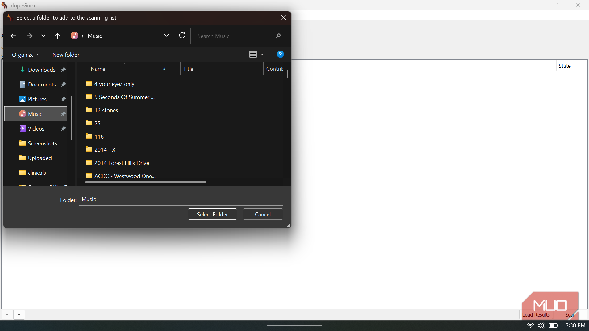Image resolution: width=589 pixels, height=331 pixels.
Task: Click the pin icon next to Videos
Action: [x=63, y=128]
